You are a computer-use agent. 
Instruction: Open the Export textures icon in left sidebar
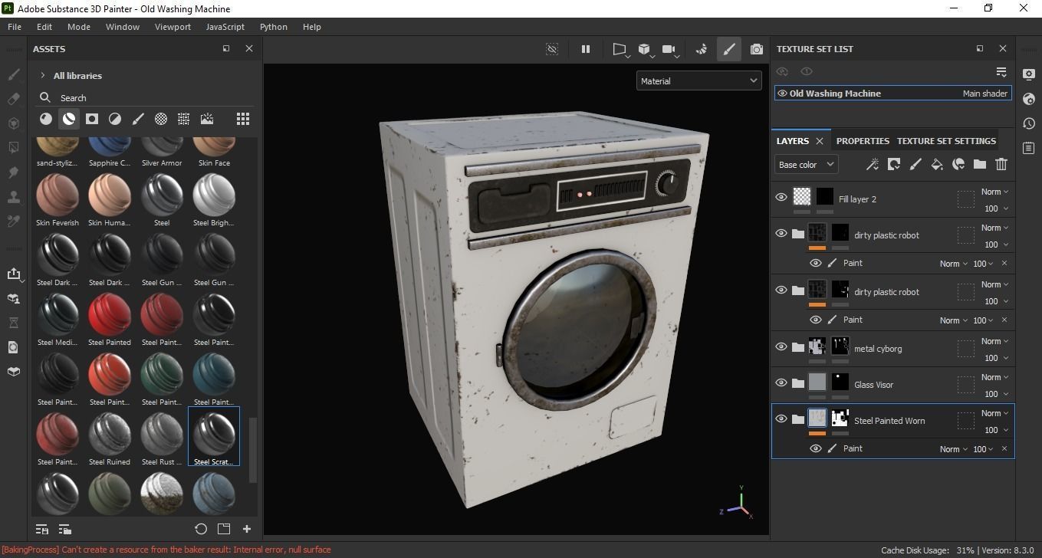[13, 274]
